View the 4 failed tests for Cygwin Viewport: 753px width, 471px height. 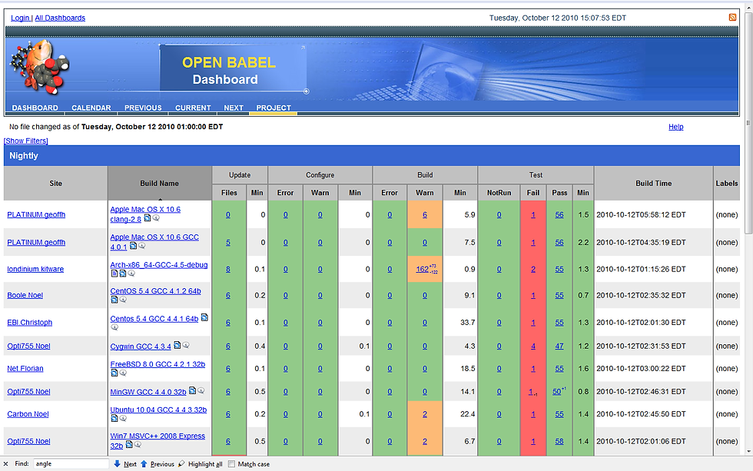(x=533, y=347)
